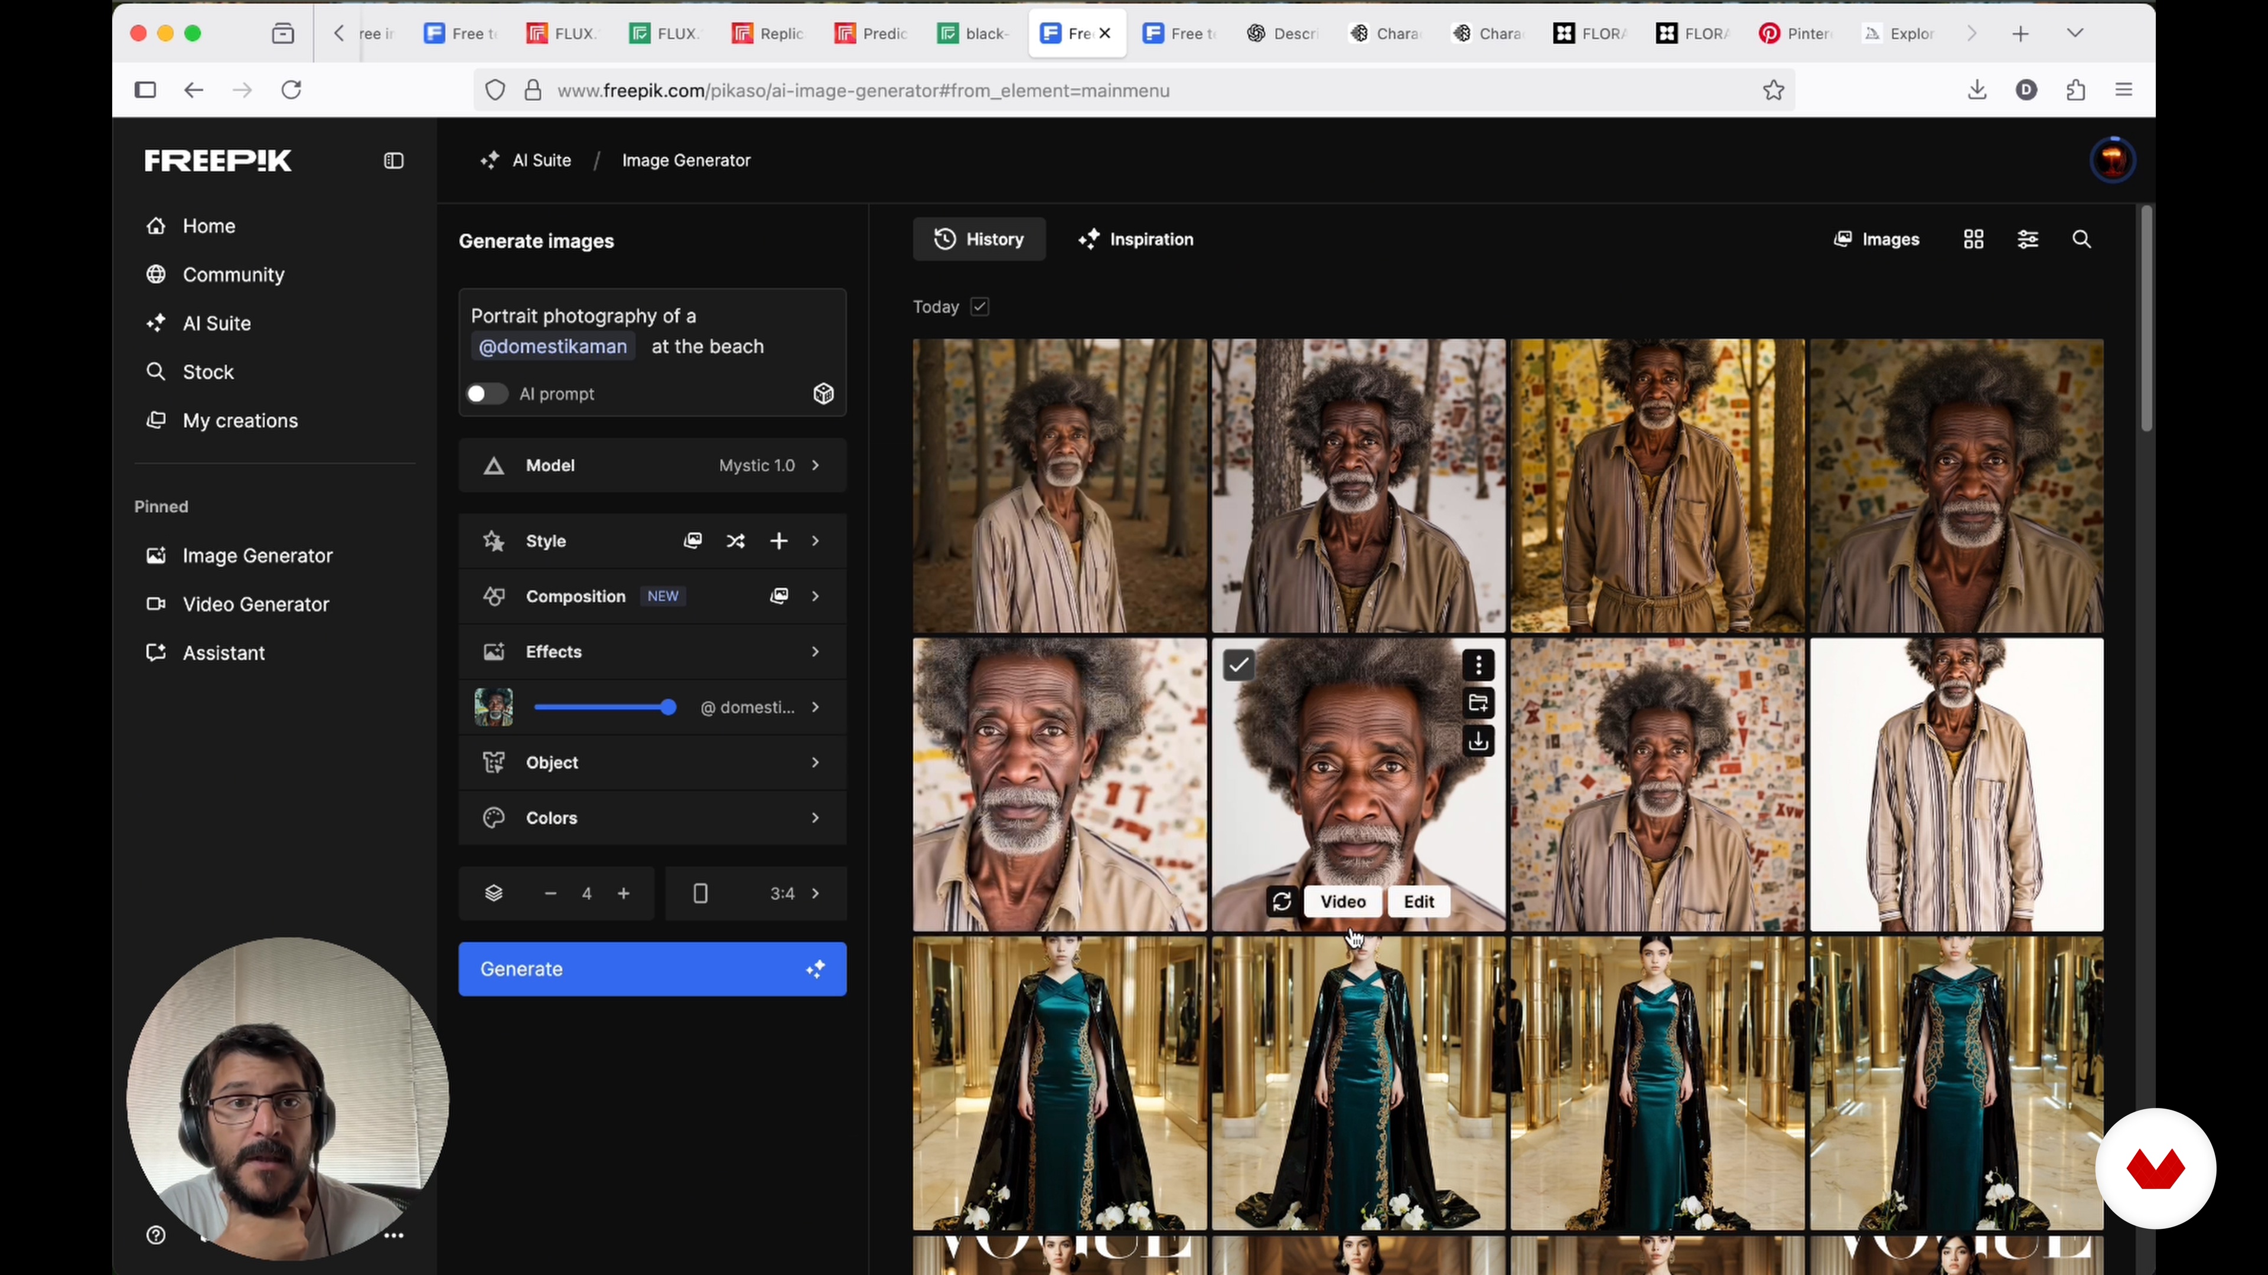
Task: Expand the Composition panel chevron
Action: tap(815, 596)
